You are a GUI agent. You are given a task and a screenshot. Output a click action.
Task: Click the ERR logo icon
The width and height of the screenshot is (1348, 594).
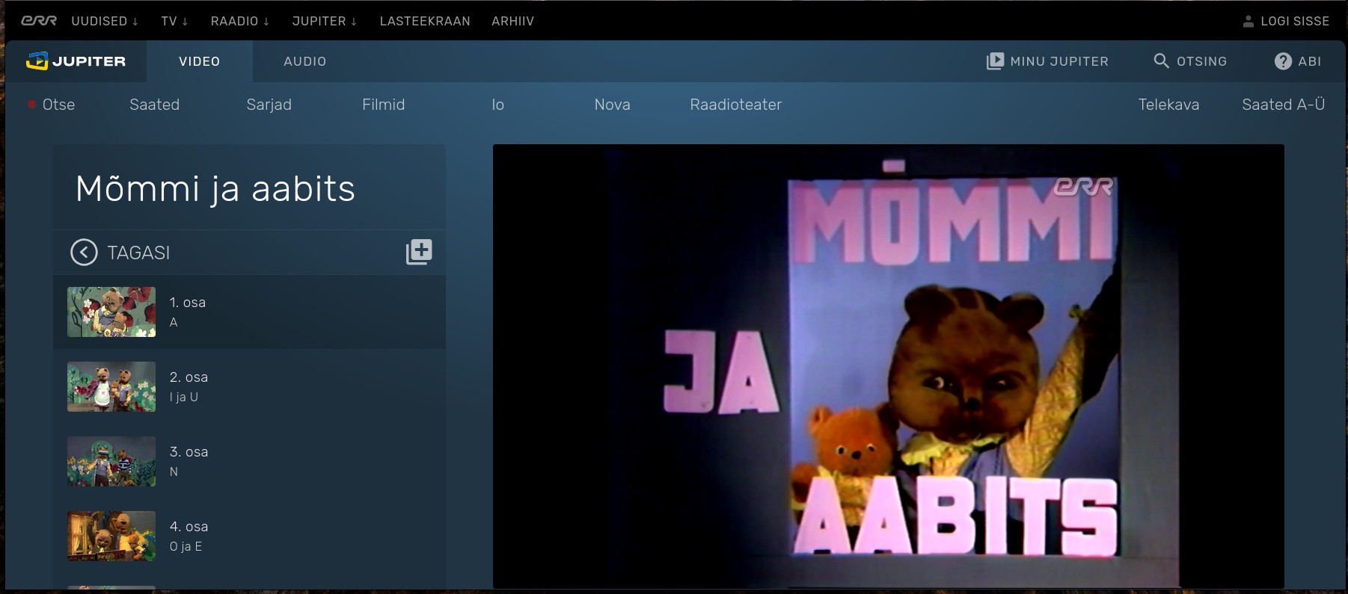point(39,21)
